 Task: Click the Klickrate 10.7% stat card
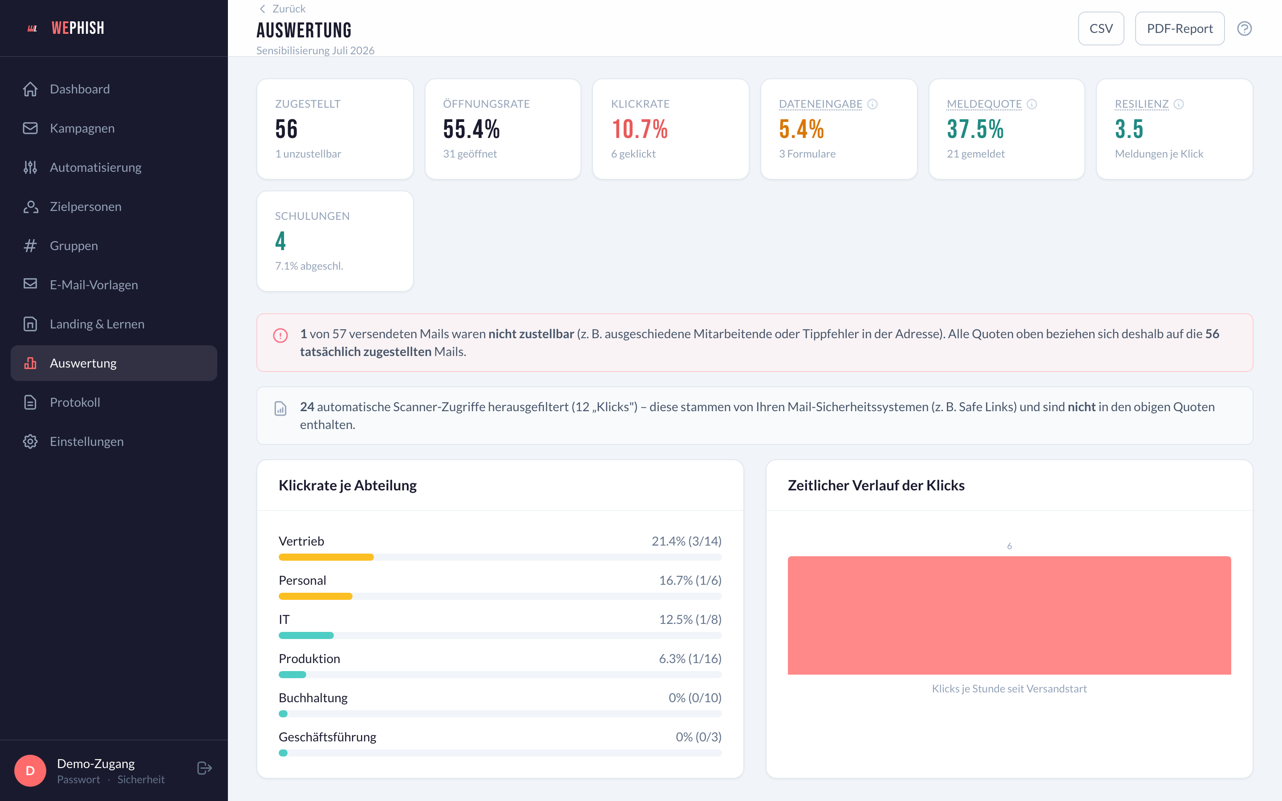[x=671, y=129]
